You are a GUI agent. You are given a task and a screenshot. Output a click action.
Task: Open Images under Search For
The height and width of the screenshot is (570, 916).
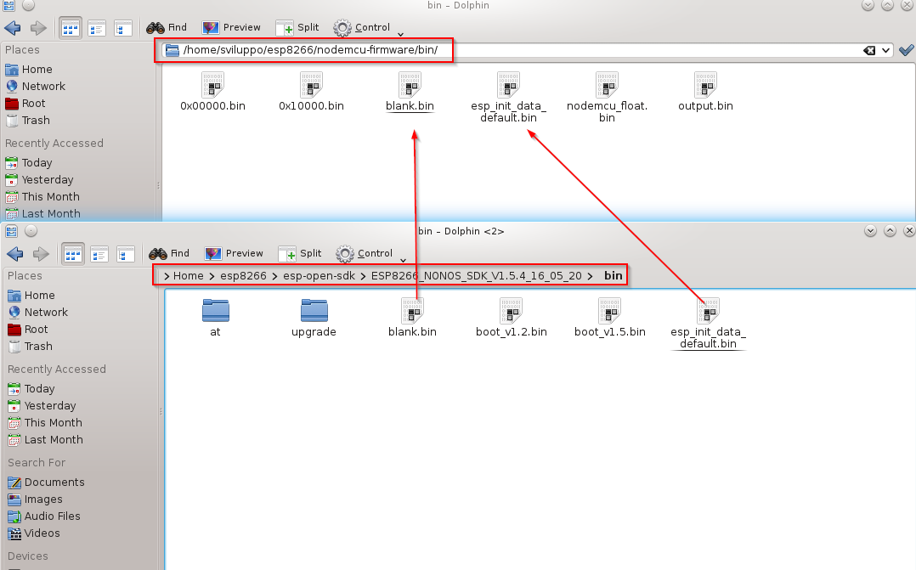[42, 499]
